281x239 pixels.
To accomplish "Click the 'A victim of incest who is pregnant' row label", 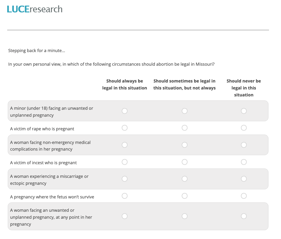I will [x=43, y=163].
